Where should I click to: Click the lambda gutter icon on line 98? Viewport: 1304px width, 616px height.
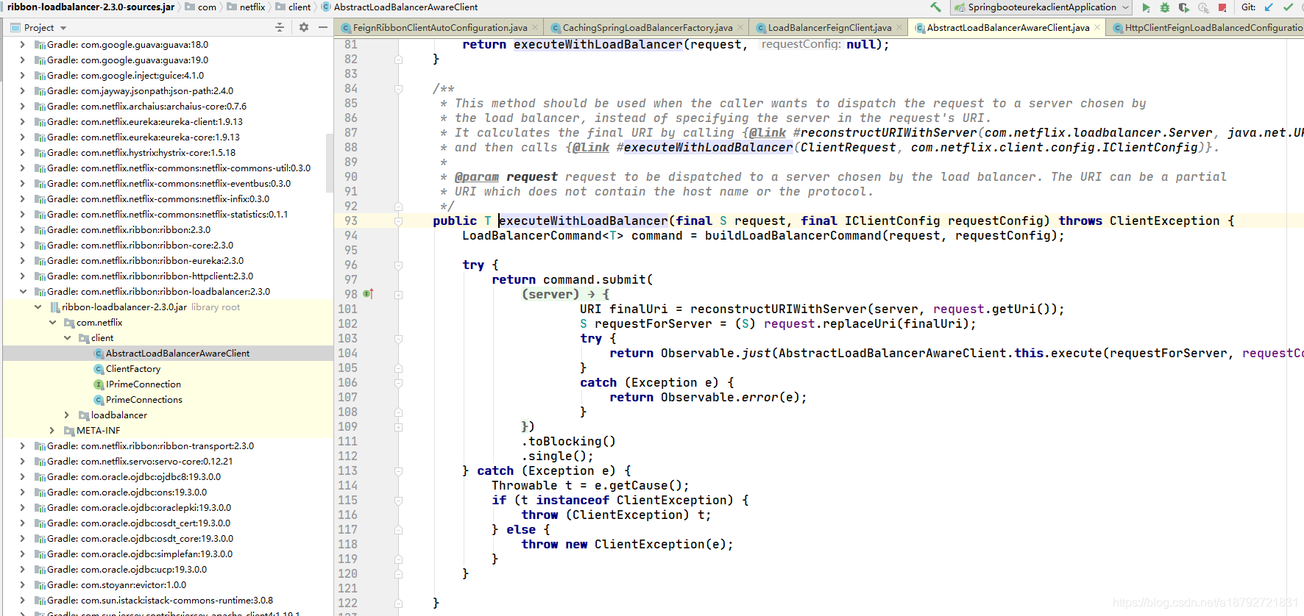368,294
